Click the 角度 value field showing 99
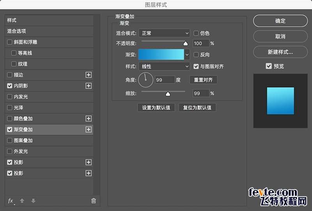 point(165,80)
